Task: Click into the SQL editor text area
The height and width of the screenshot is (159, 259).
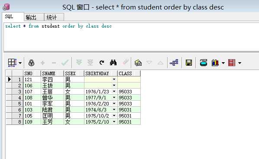Action: coord(131,37)
